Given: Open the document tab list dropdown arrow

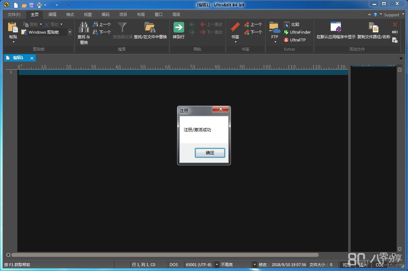Looking at the screenshot, I should [x=401, y=58].
